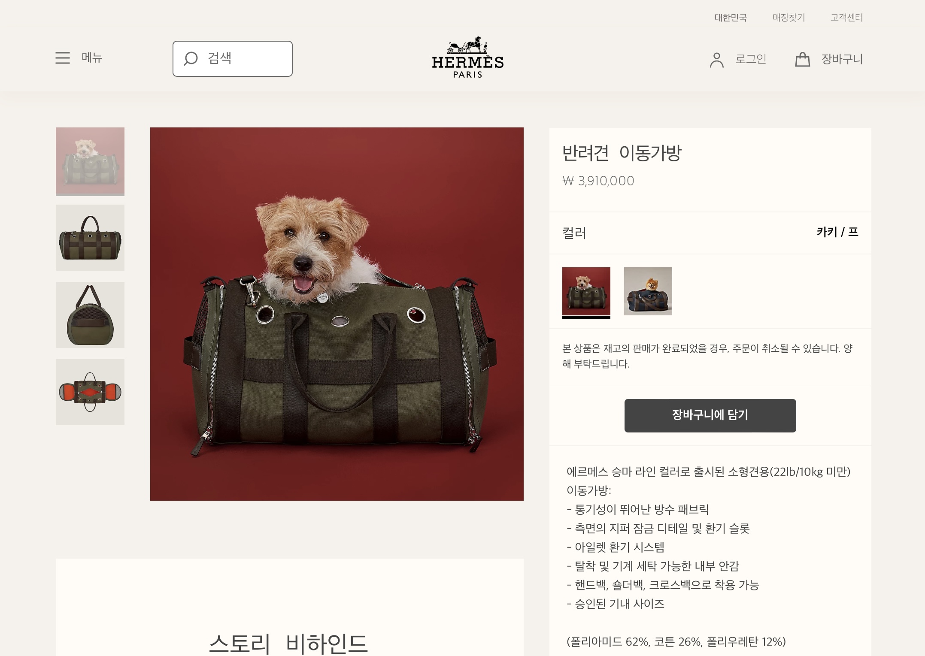Screen dimensions: 925x656
Task: Click the 메뉴 menu label
Action: click(x=92, y=57)
